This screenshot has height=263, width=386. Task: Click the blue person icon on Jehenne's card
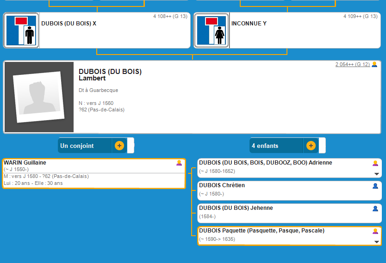(x=375, y=208)
